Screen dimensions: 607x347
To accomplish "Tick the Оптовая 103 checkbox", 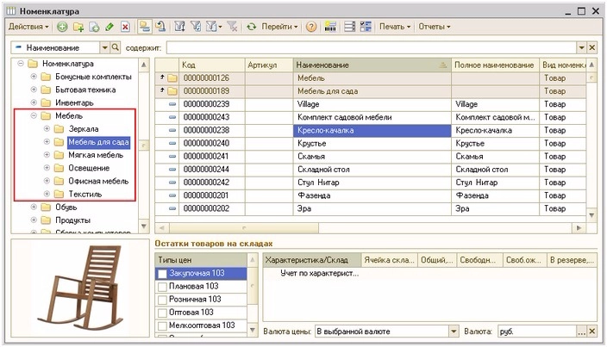I will click(x=162, y=312).
